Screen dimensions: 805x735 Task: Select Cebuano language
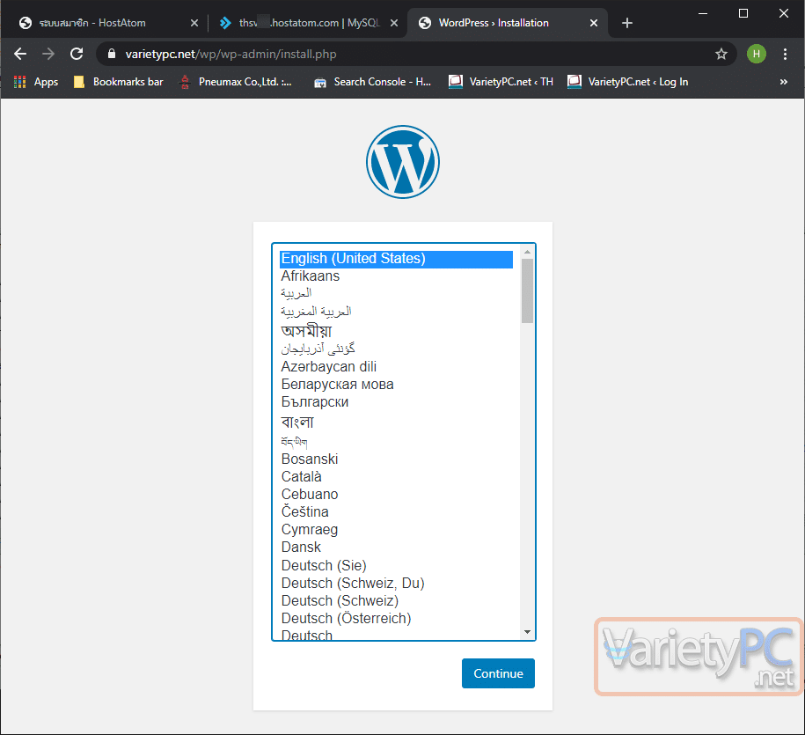click(x=396, y=494)
